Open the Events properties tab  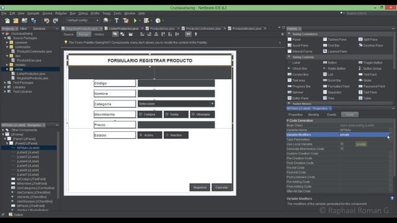pos(331,115)
